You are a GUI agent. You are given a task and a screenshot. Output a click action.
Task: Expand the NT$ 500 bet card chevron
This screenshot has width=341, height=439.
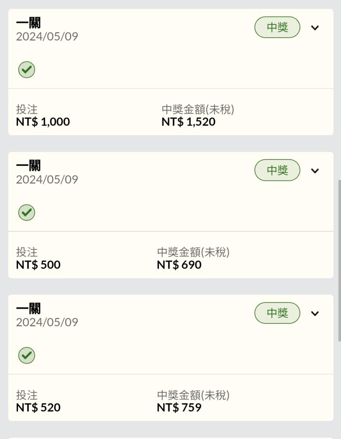[315, 170]
